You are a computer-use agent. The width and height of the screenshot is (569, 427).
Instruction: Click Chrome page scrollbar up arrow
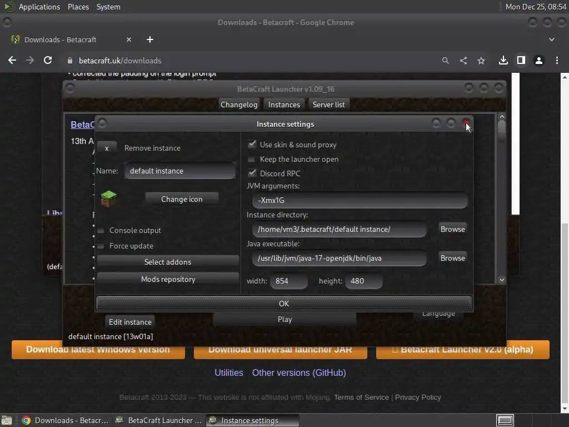coord(565,77)
